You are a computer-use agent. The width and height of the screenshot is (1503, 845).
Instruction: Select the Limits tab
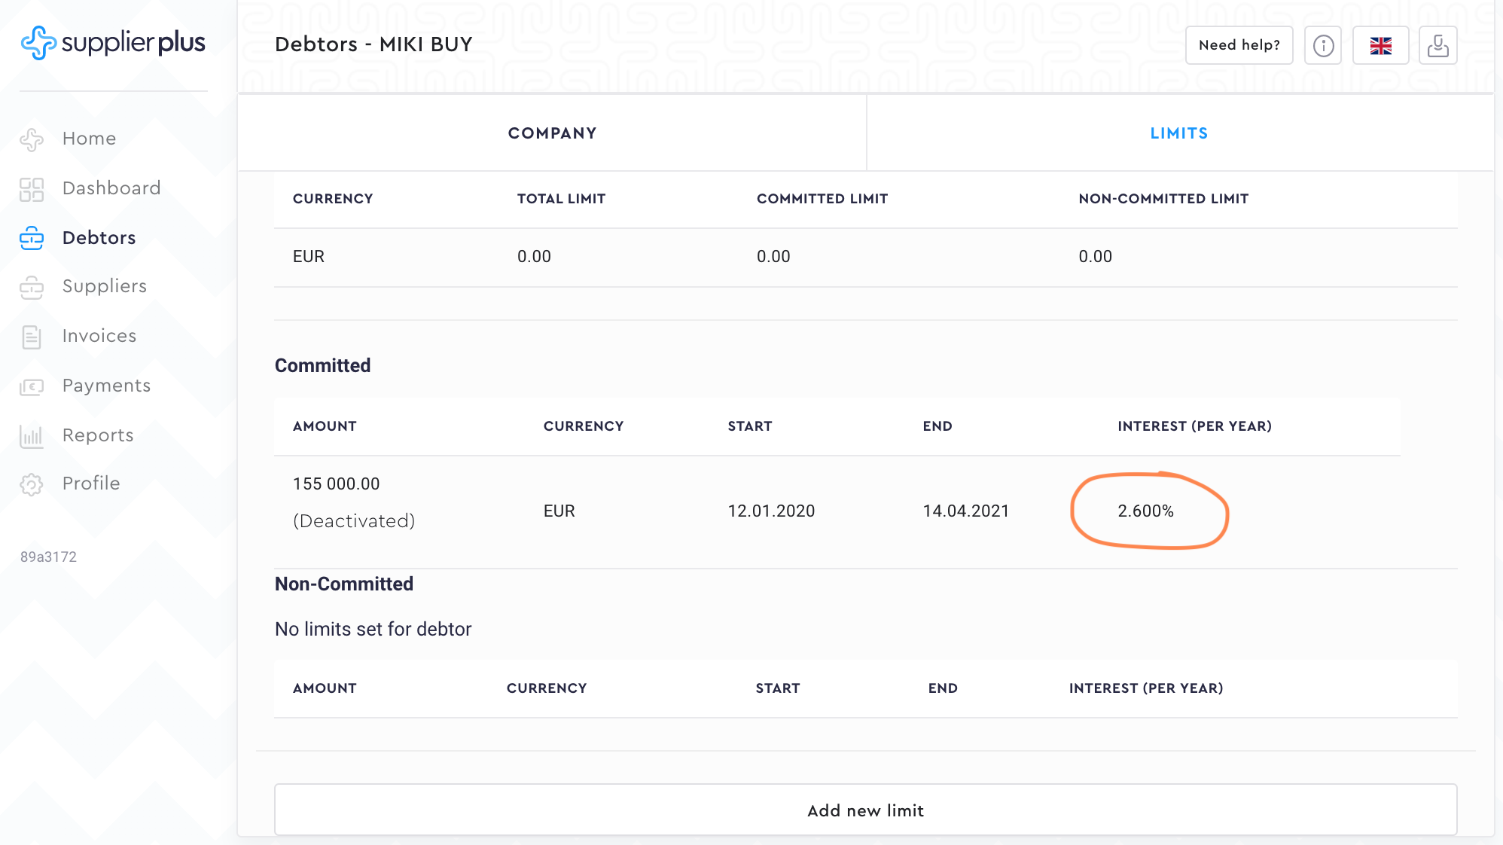(x=1178, y=133)
